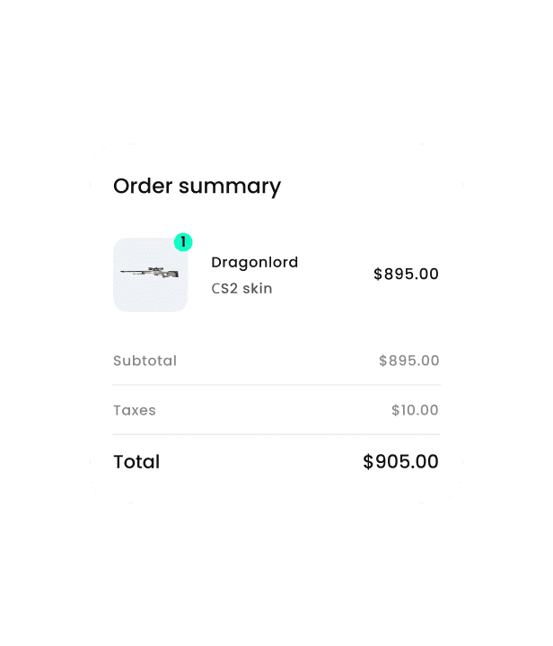The width and height of the screenshot is (553, 646).
Task: Click the Subtotal amount $895.00
Action: coord(408,361)
